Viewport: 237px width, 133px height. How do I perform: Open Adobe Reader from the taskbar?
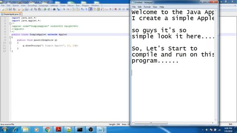tap(59, 130)
